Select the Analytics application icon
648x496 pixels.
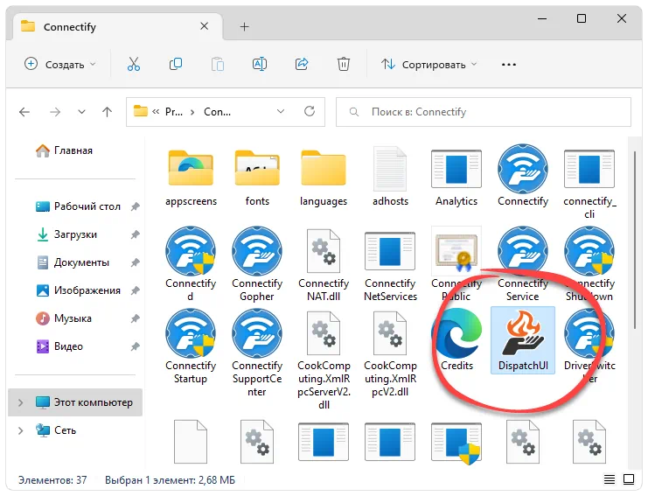tap(456, 178)
